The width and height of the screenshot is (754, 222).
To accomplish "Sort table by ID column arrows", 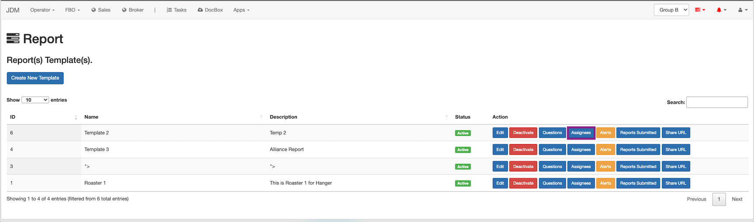I will pyautogui.click(x=76, y=117).
